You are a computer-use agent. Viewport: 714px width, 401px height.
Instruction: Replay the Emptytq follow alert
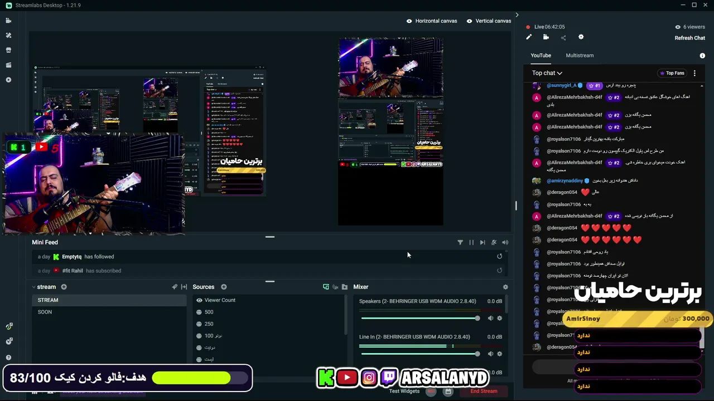pyautogui.click(x=499, y=256)
